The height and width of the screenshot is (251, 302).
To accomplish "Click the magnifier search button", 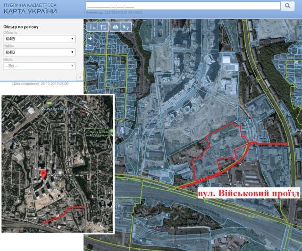I will pos(287,6).
